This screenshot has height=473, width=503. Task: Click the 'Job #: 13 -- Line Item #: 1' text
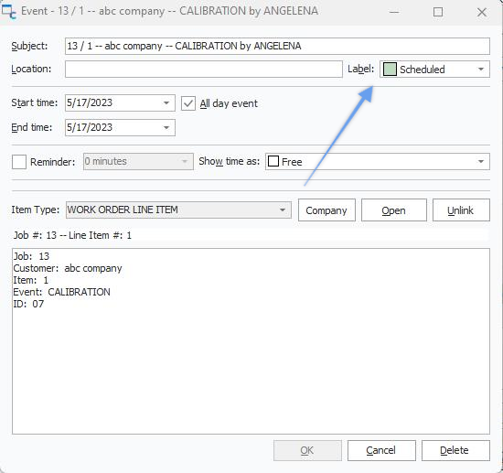click(72, 235)
